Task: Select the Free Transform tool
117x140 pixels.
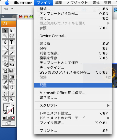Action: tap(12, 64)
